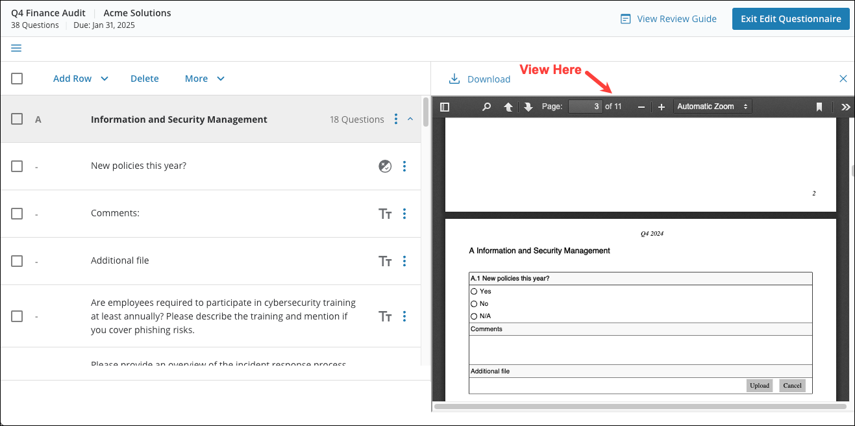Go to previous page with the up arrow

click(x=508, y=106)
